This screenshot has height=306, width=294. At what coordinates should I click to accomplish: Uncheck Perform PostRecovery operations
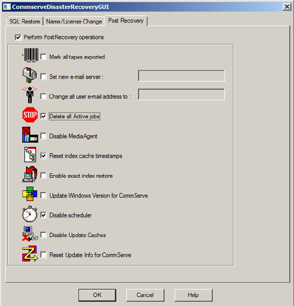click(x=18, y=37)
